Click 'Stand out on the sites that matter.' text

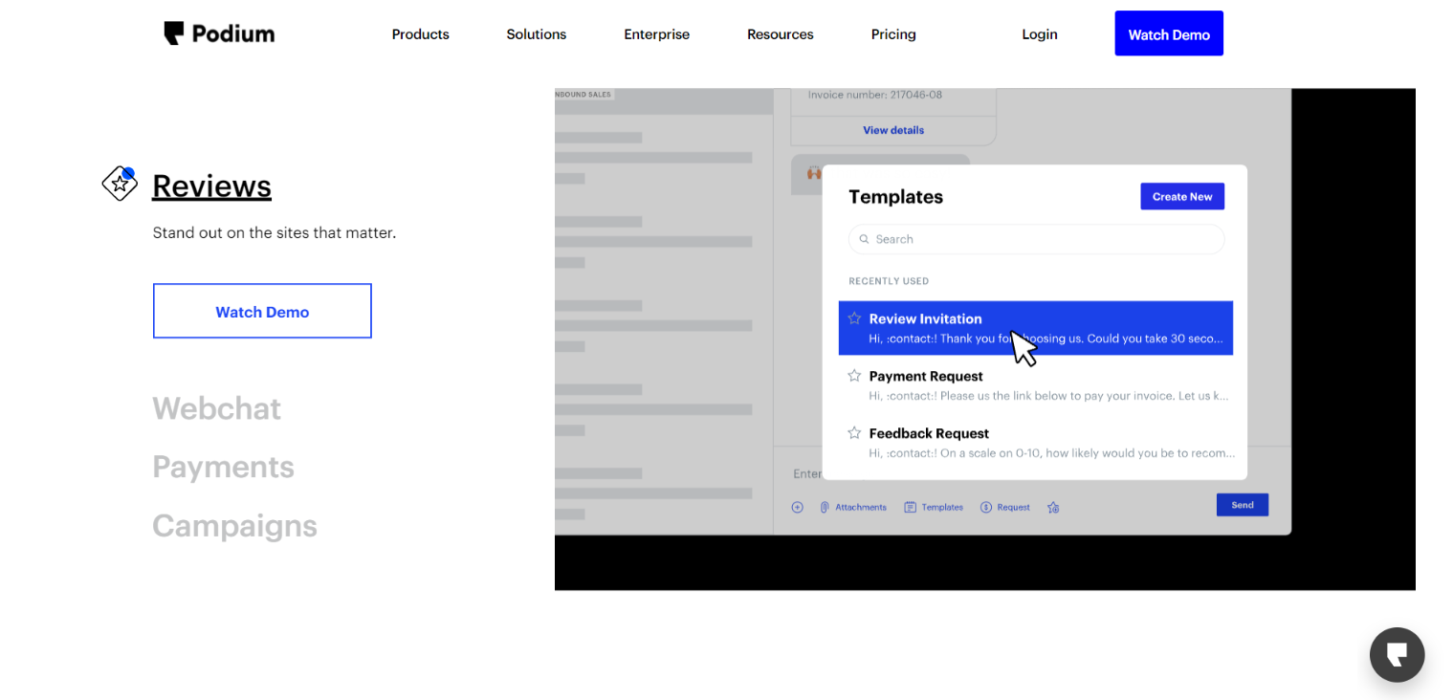(x=274, y=232)
